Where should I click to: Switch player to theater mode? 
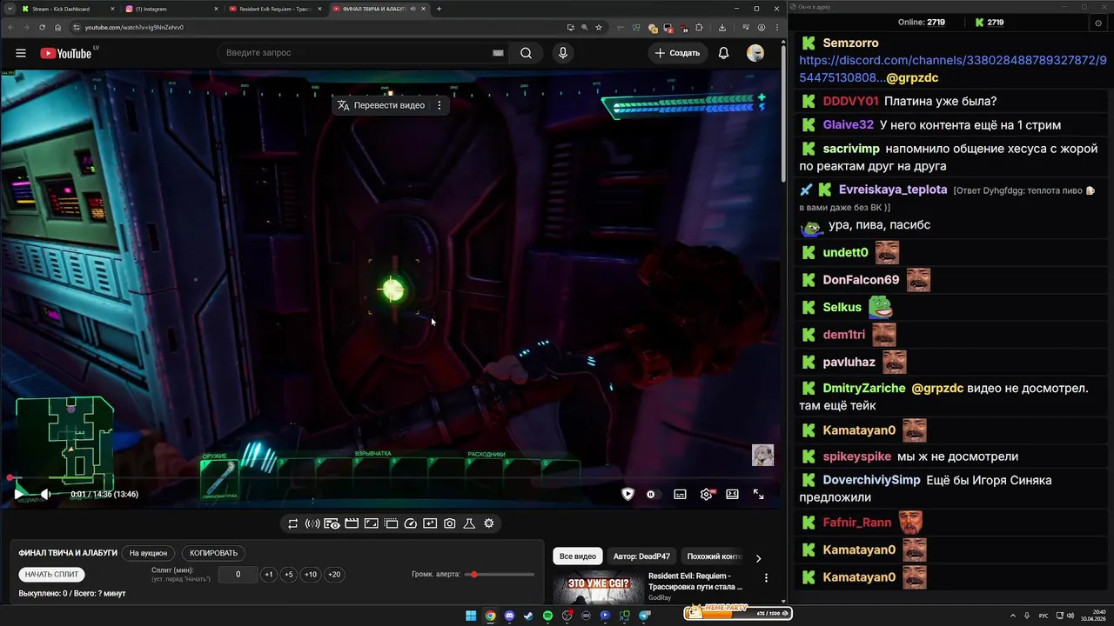coord(732,494)
